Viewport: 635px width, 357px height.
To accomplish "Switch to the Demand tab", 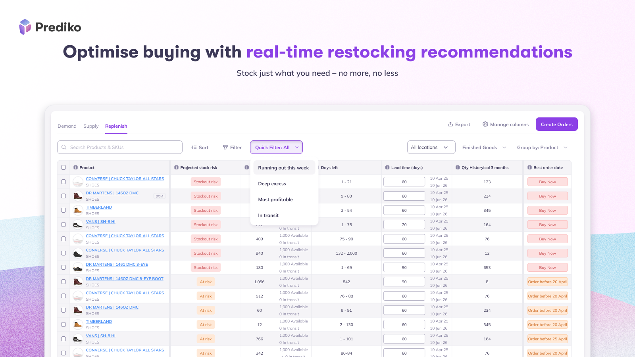I will click(67, 126).
